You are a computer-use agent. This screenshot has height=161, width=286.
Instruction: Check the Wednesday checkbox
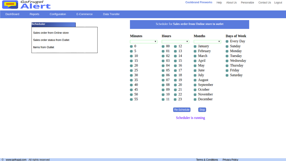tap(227, 61)
